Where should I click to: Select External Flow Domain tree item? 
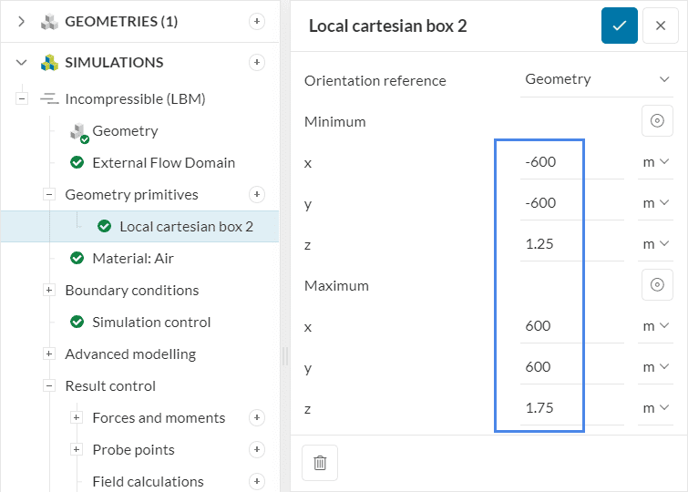[x=163, y=162]
